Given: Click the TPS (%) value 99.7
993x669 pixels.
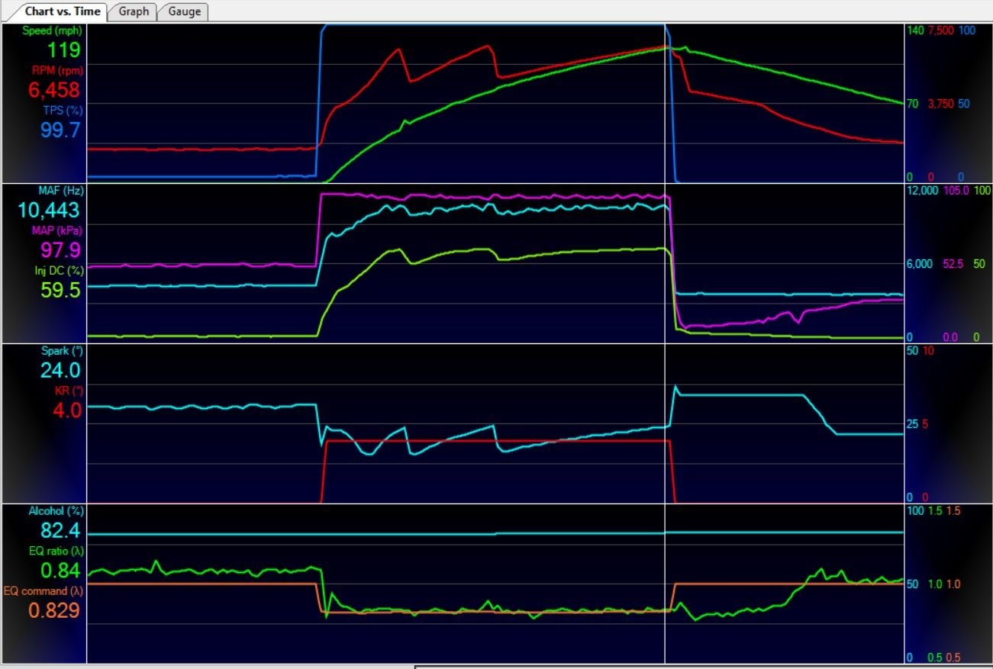Looking at the screenshot, I should point(60,130).
